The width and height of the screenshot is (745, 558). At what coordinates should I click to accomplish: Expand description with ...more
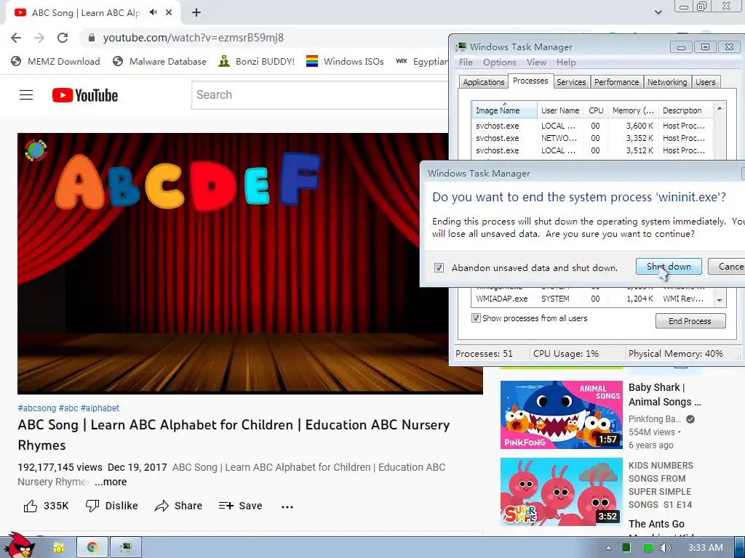point(111,482)
